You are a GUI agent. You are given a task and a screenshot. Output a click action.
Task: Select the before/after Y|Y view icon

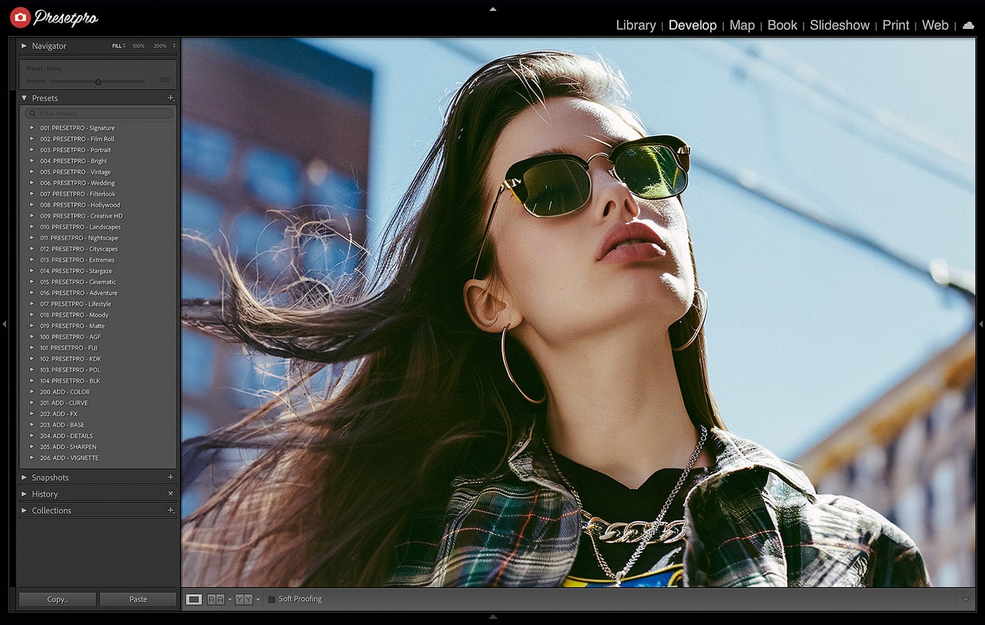coord(244,599)
